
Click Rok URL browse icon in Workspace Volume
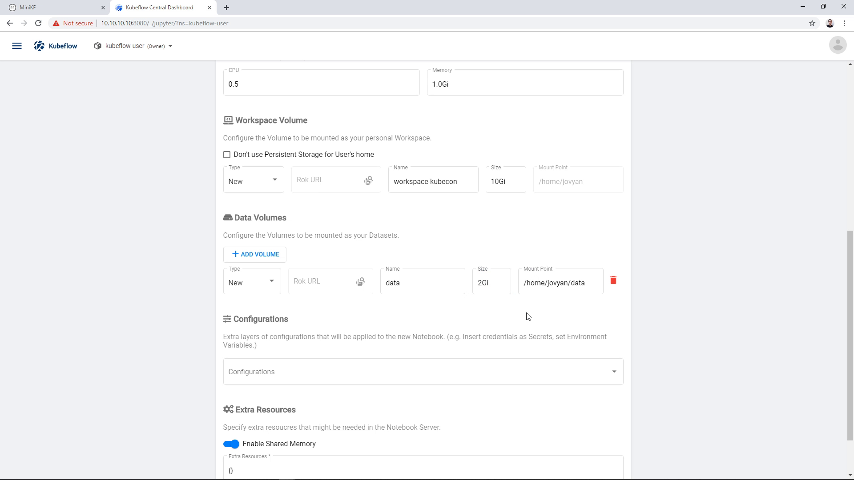[x=368, y=180]
